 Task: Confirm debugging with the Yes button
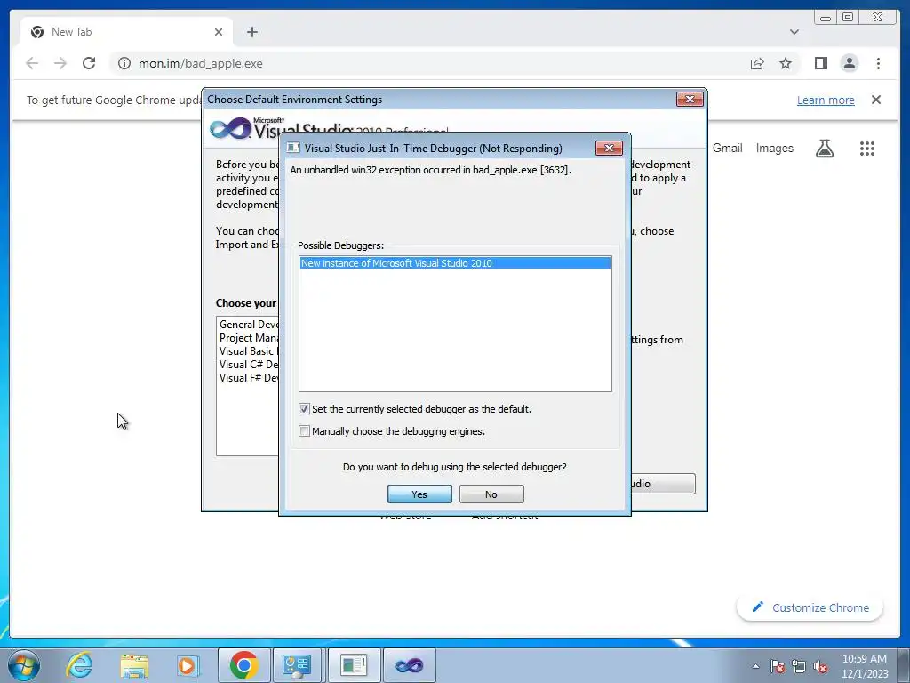[x=419, y=494]
